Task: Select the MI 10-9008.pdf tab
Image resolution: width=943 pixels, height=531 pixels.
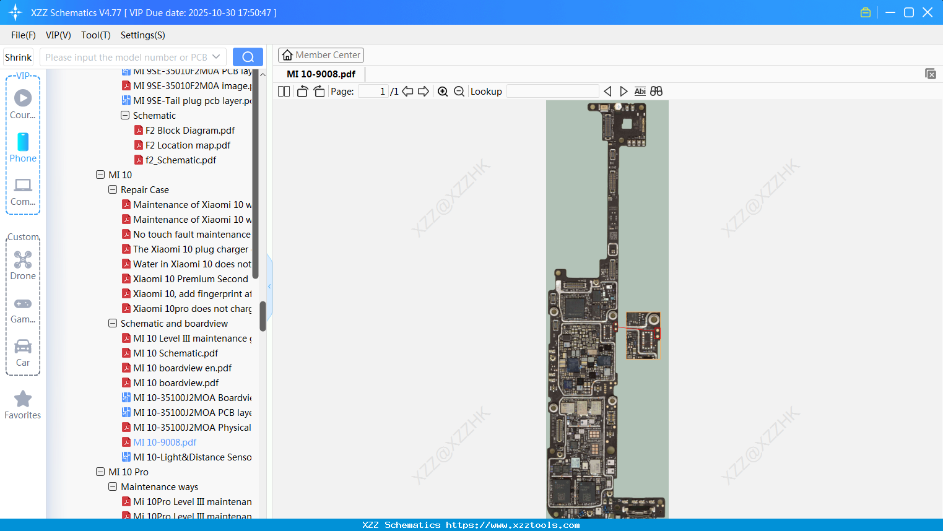Action: click(321, 74)
